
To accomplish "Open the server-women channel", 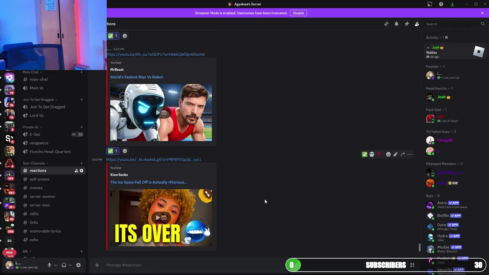I will pyautogui.click(x=53, y=197).
